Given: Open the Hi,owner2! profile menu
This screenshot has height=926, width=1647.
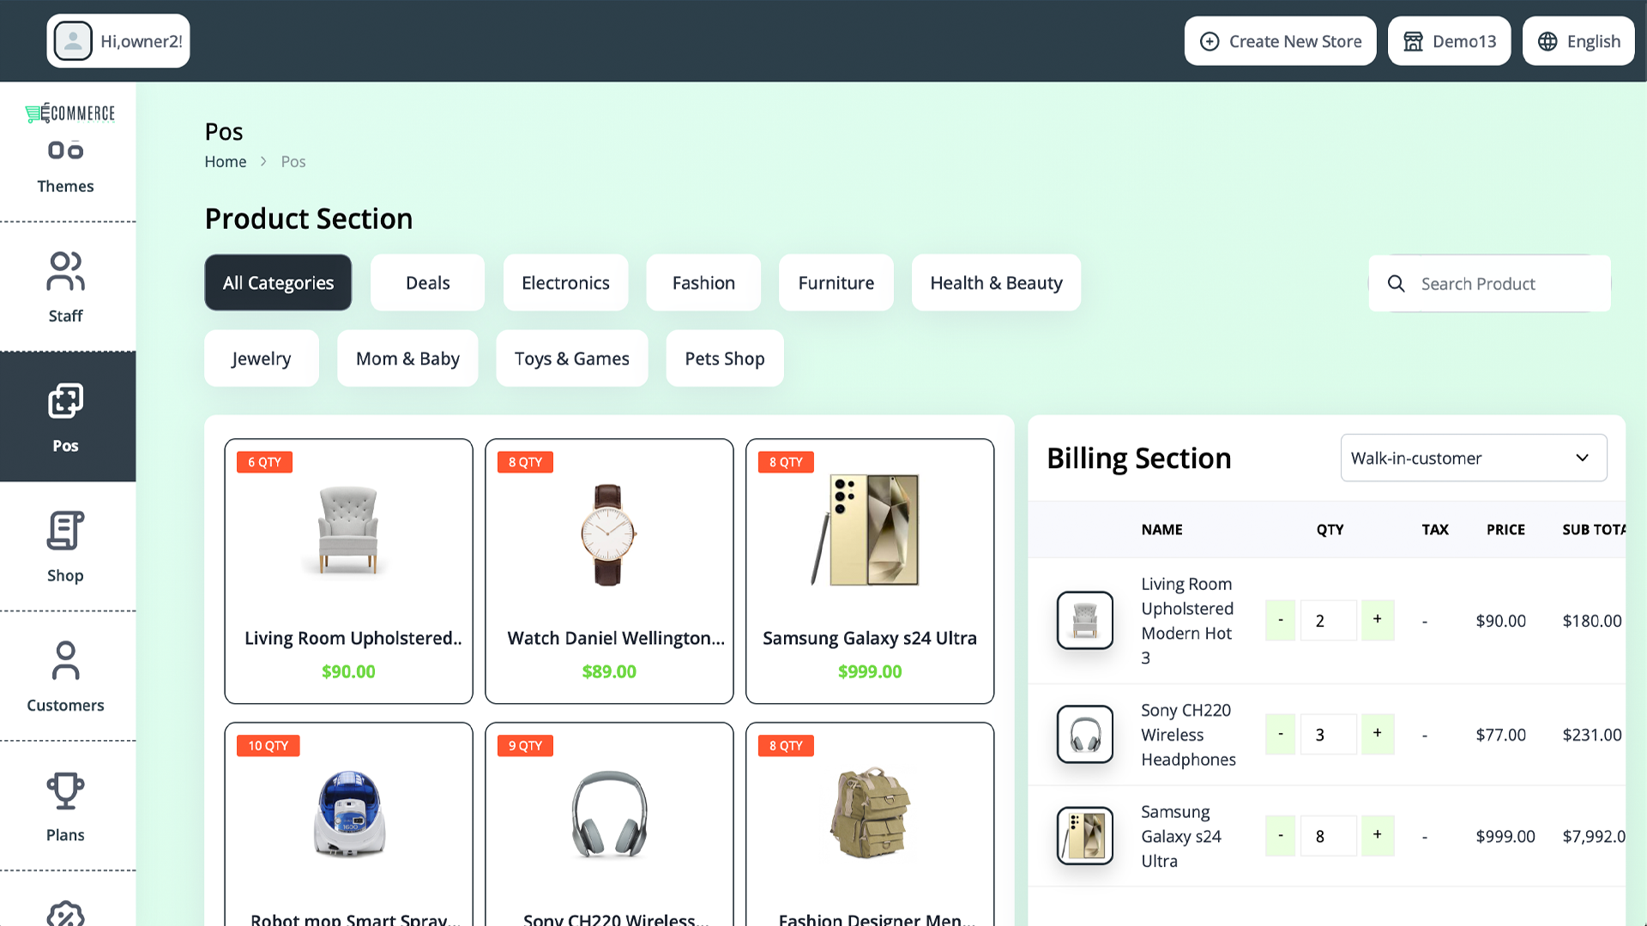Looking at the screenshot, I should pos(118,41).
